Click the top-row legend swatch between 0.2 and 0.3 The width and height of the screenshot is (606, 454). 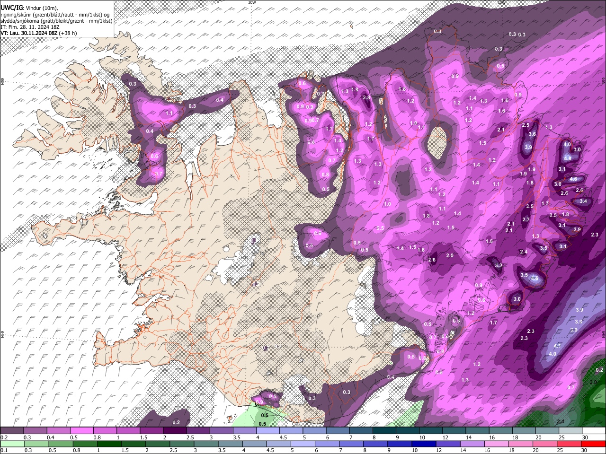coord(12,431)
